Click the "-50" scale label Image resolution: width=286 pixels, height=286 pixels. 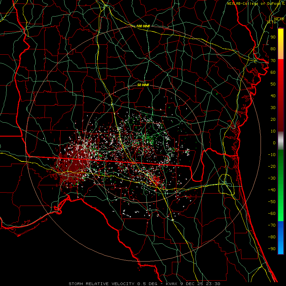coord(272,202)
